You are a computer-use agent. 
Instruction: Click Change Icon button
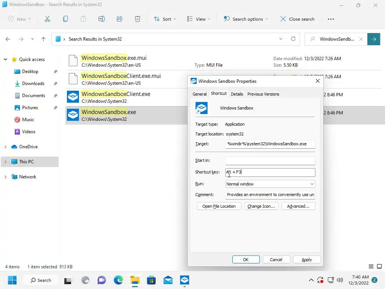click(261, 206)
